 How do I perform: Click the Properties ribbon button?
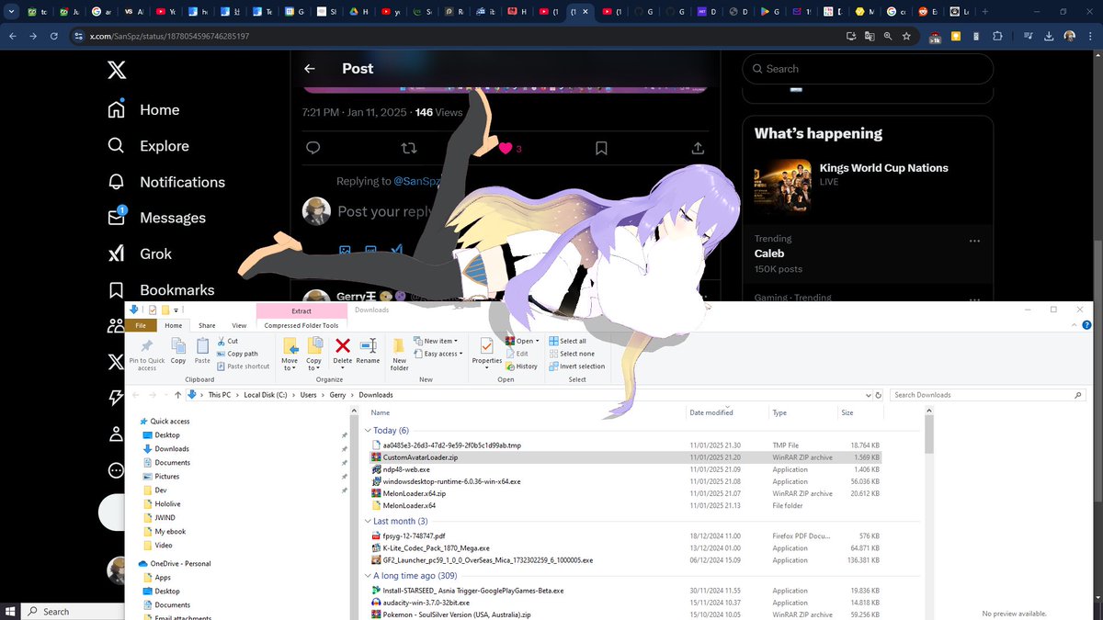pos(487,352)
